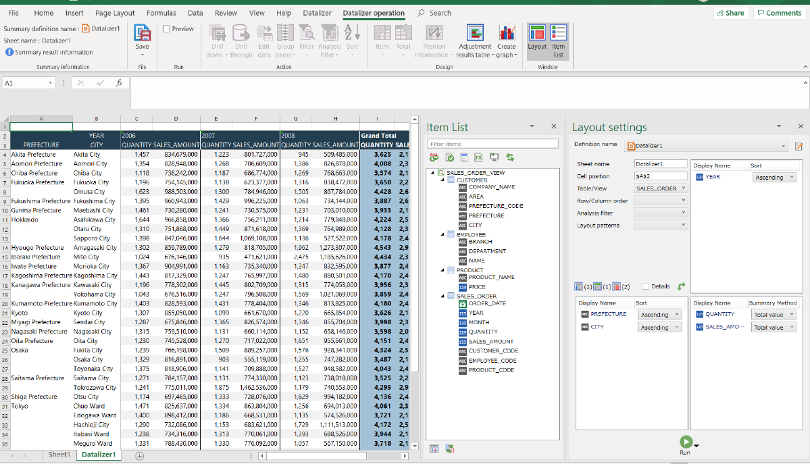This screenshot has width=810, height=464.
Task: Check the Details checkbox
Action: [645, 286]
